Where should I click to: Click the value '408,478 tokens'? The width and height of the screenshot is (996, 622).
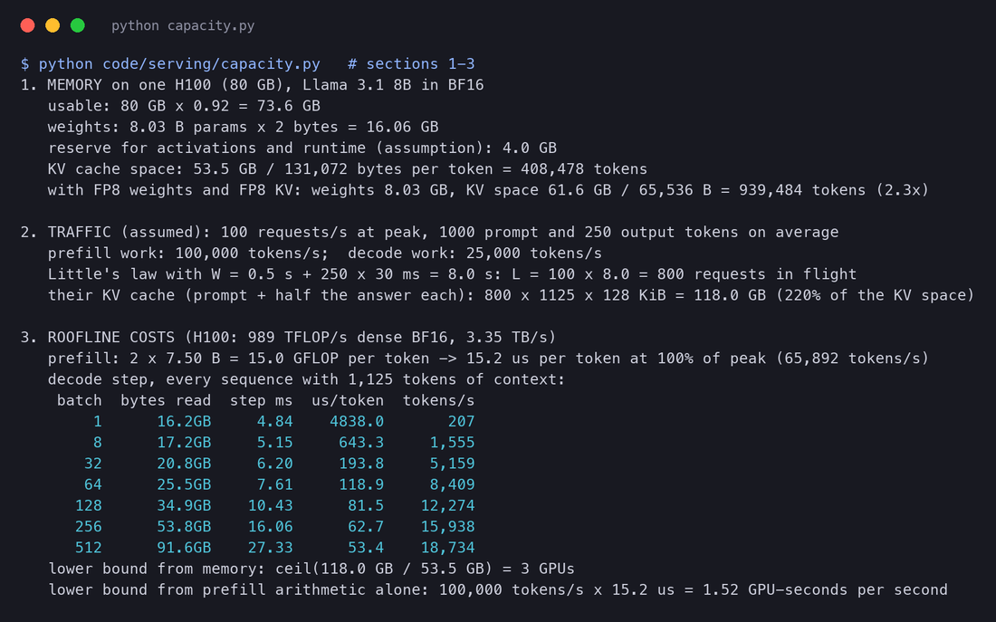coord(584,169)
